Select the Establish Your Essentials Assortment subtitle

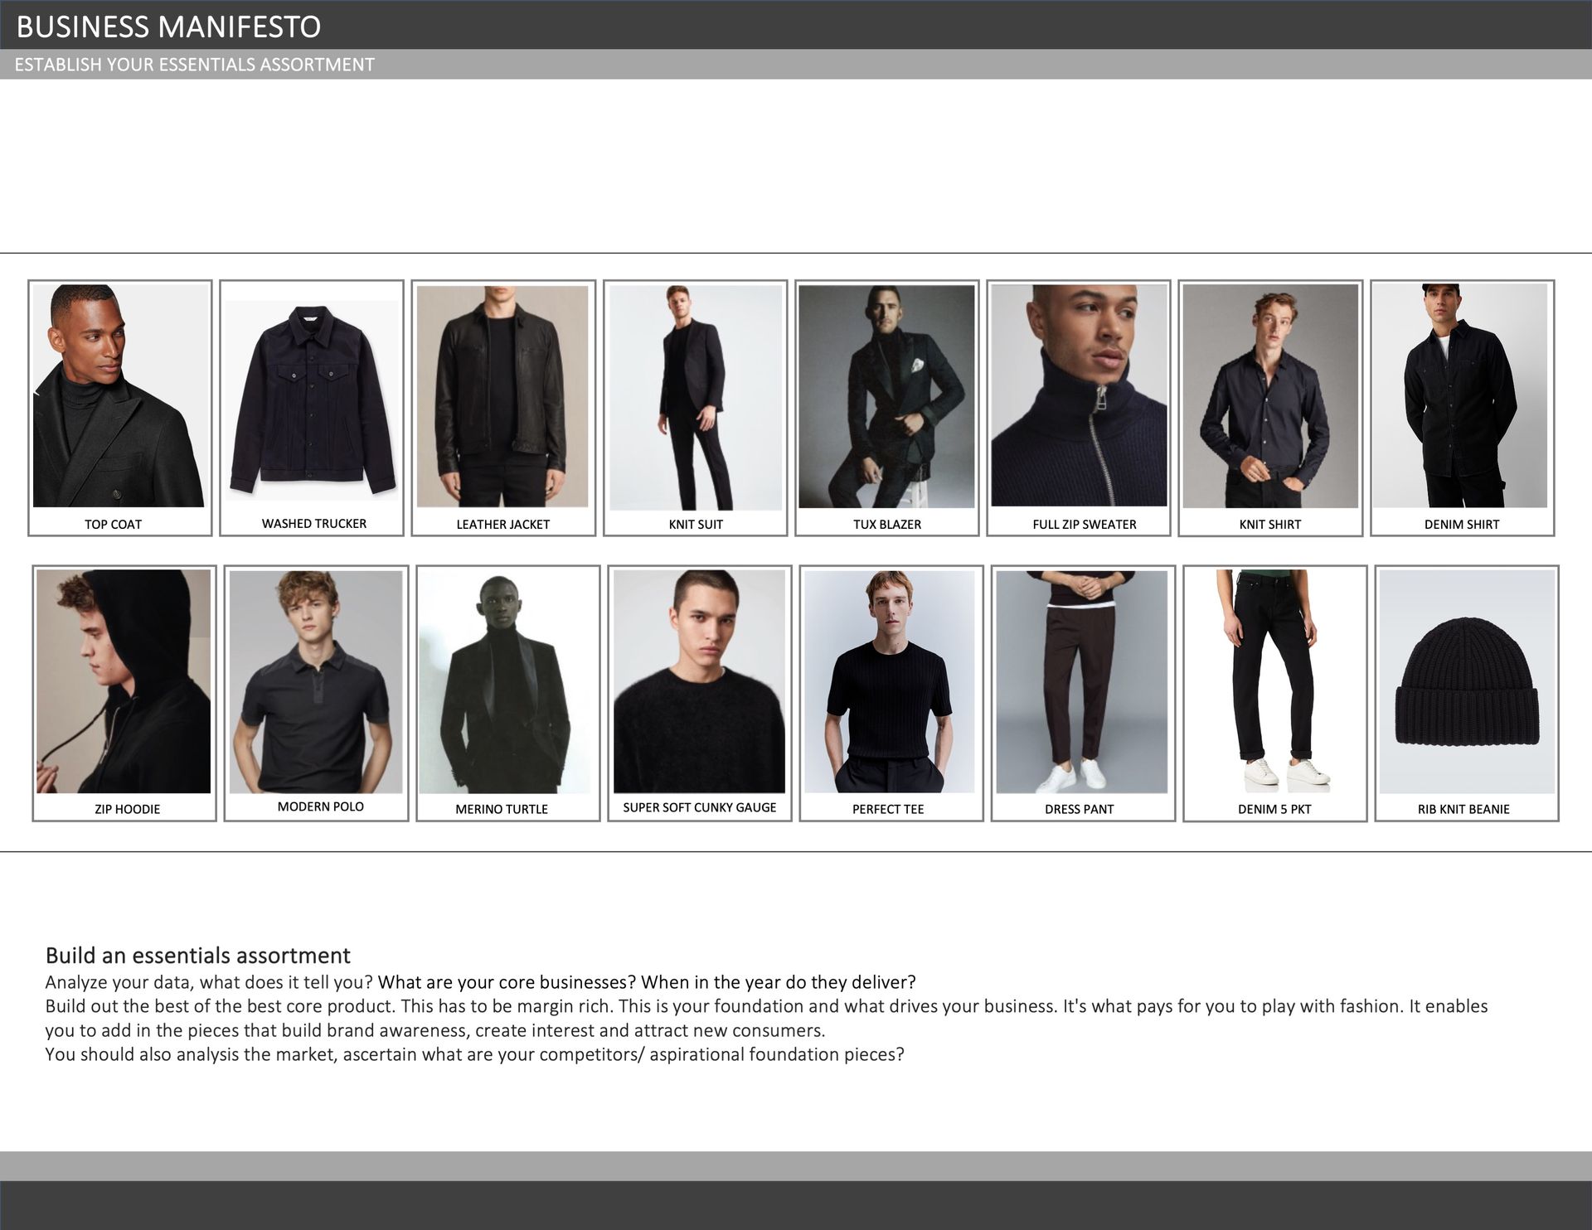pos(195,65)
